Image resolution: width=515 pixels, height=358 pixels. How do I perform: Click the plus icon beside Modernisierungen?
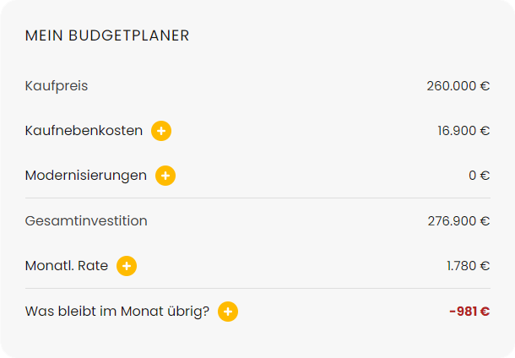click(165, 176)
